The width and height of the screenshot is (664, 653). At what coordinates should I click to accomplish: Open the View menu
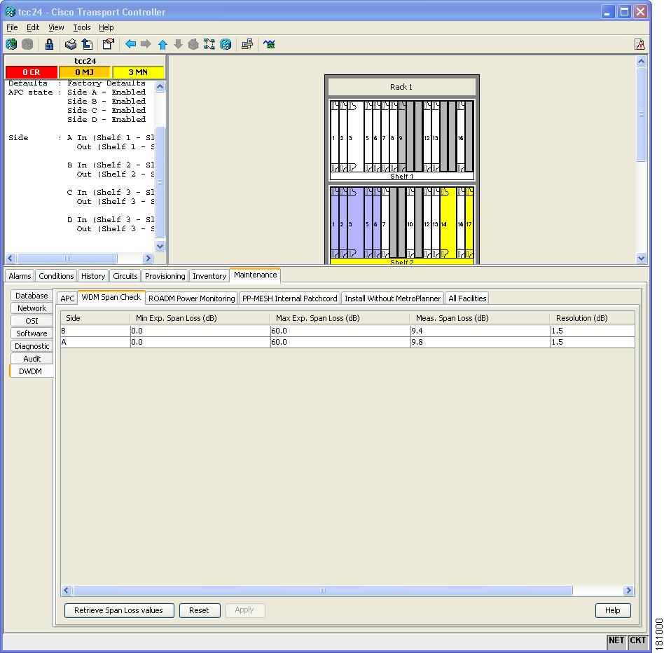[x=56, y=27]
